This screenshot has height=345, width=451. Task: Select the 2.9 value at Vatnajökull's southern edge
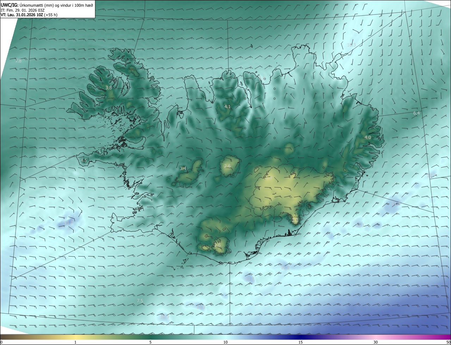[x=295, y=220]
